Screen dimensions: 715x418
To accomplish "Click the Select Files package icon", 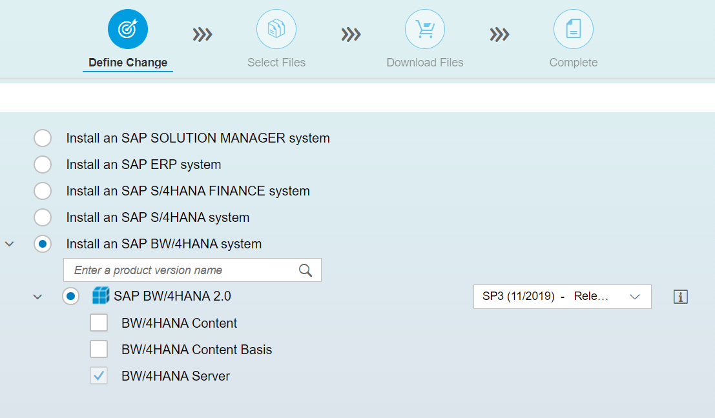I will (x=276, y=29).
